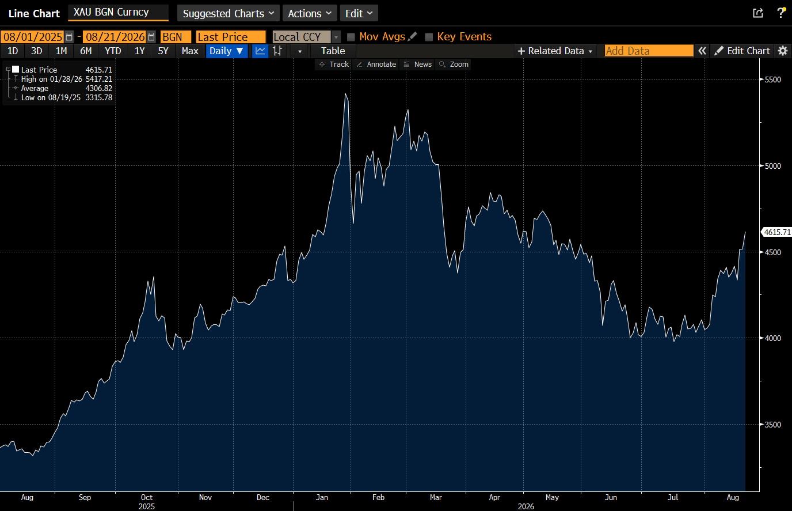The height and width of the screenshot is (511, 792).
Task: Switch to the line chart type icon
Action: (x=260, y=51)
